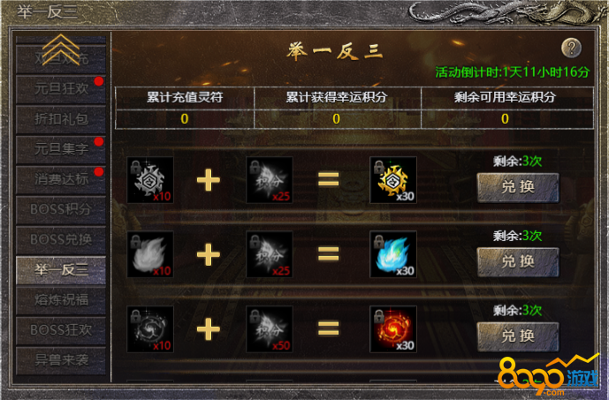
Task: Click the gray gear rune item icon
Action: pyautogui.click(x=150, y=180)
